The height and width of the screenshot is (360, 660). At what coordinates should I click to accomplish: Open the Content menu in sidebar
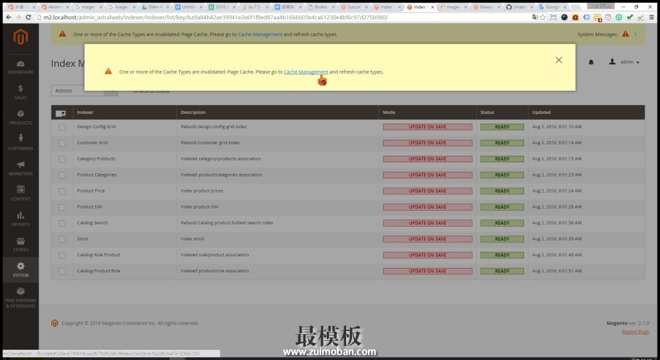[x=21, y=193]
